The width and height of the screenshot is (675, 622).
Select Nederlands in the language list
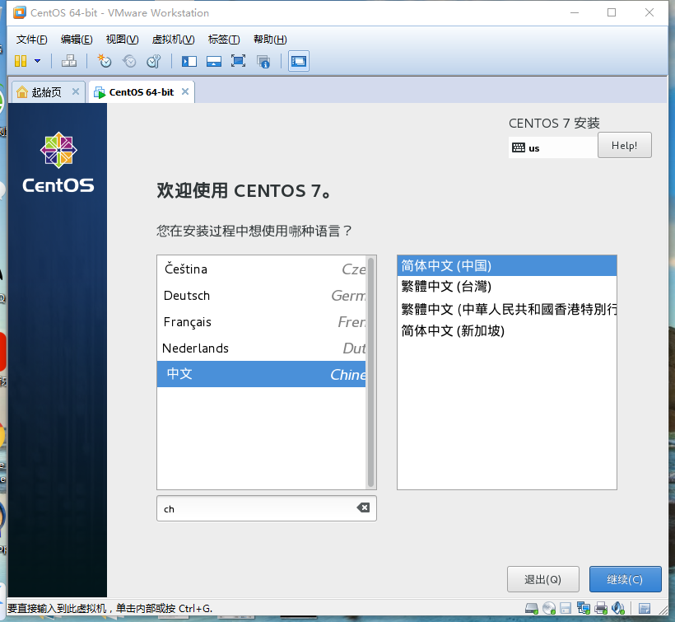pyautogui.click(x=261, y=348)
